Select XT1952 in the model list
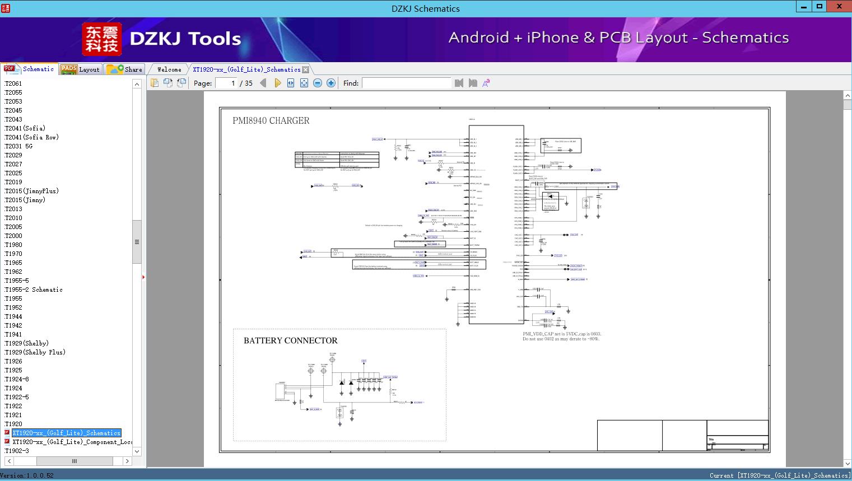The height and width of the screenshot is (481, 852). click(x=13, y=307)
